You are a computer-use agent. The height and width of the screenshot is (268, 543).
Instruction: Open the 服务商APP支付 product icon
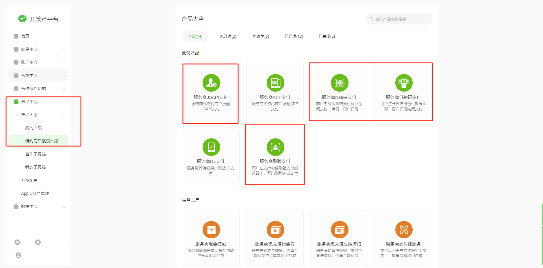(x=275, y=83)
